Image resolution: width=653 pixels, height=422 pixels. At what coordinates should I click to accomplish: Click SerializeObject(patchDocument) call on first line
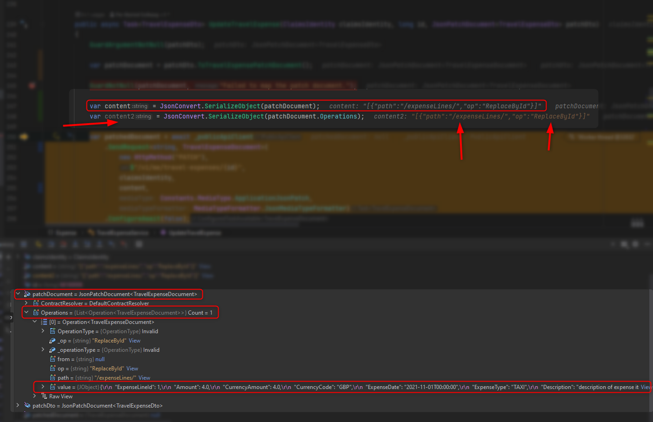click(x=260, y=106)
